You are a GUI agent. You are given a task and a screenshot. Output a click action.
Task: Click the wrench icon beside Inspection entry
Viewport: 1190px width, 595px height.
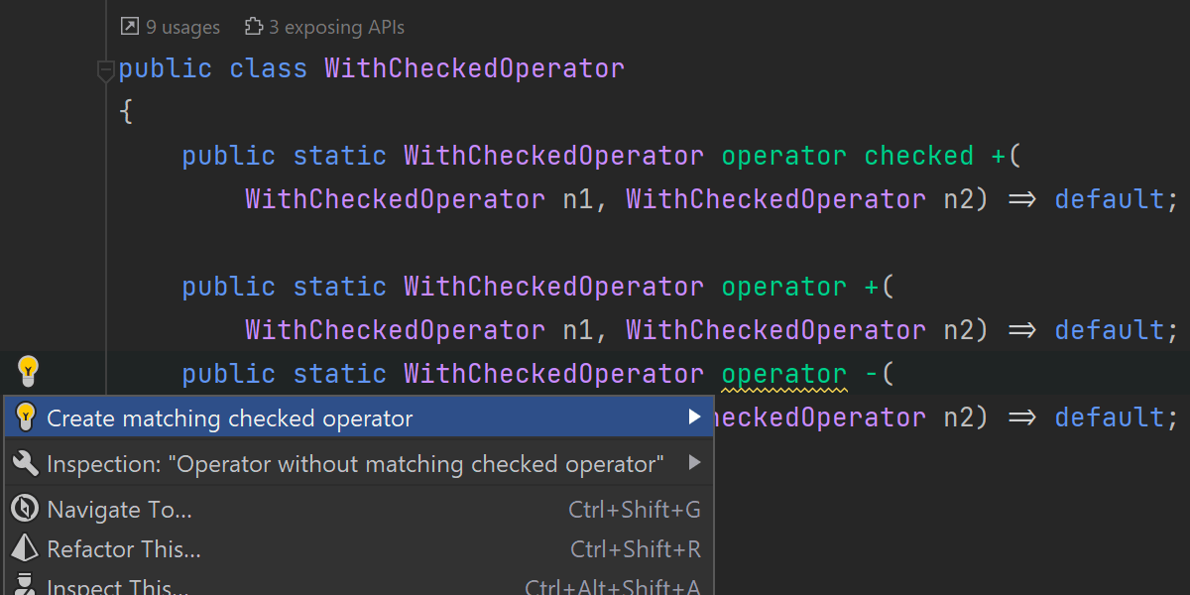(x=27, y=463)
